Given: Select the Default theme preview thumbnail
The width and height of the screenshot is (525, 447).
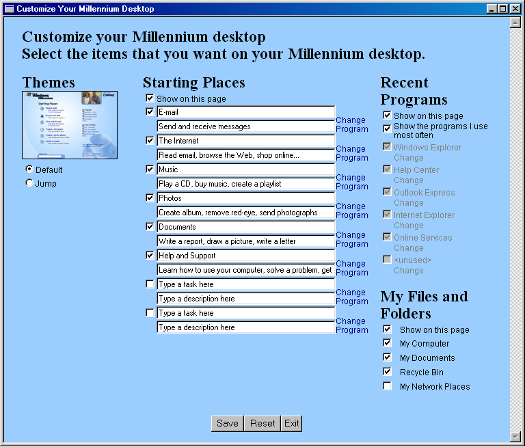Looking at the screenshot, I should (70, 125).
